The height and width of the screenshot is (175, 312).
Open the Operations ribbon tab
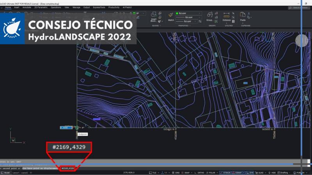point(56,7)
